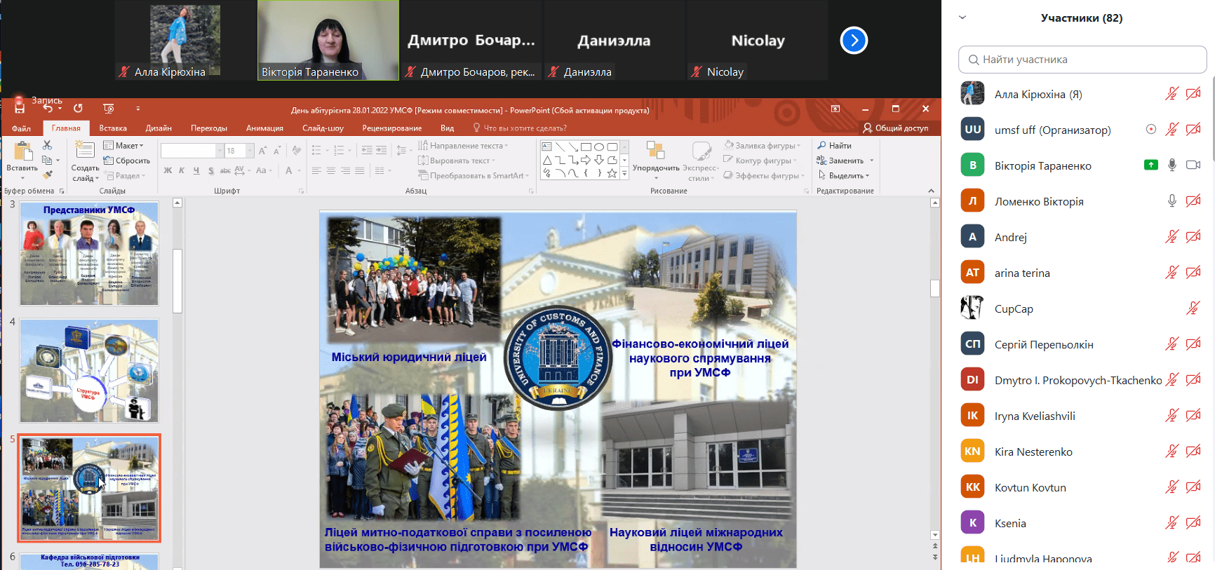The width and height of the screenshot is (1215, 570).
Task: Expand the Заменить dropdown arrow
Action: (x=872, y=161)
